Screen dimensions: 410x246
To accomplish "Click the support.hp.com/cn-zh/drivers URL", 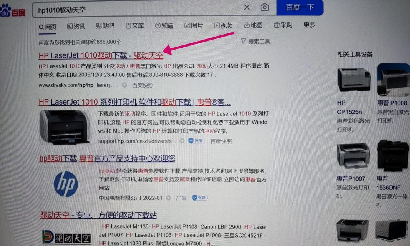I will (137, 141).
